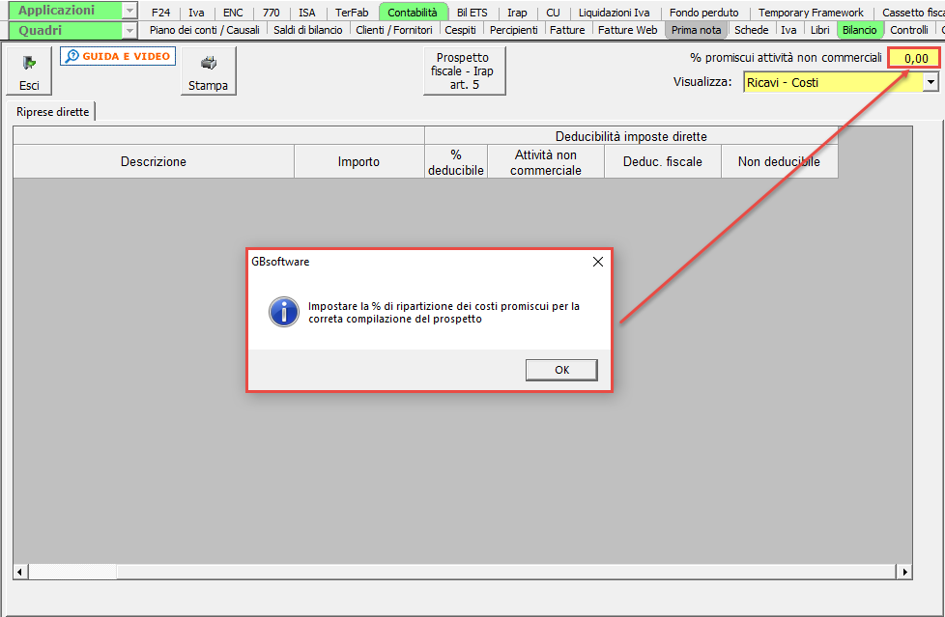
Task: Click the Esci exit icon button
Action: (x=29, y=70)
